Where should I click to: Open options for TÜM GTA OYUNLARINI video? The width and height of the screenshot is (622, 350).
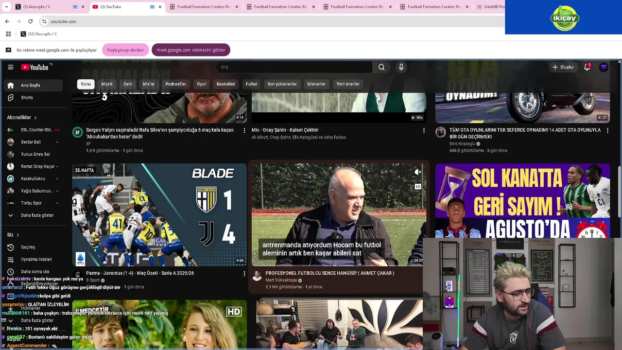607,130
